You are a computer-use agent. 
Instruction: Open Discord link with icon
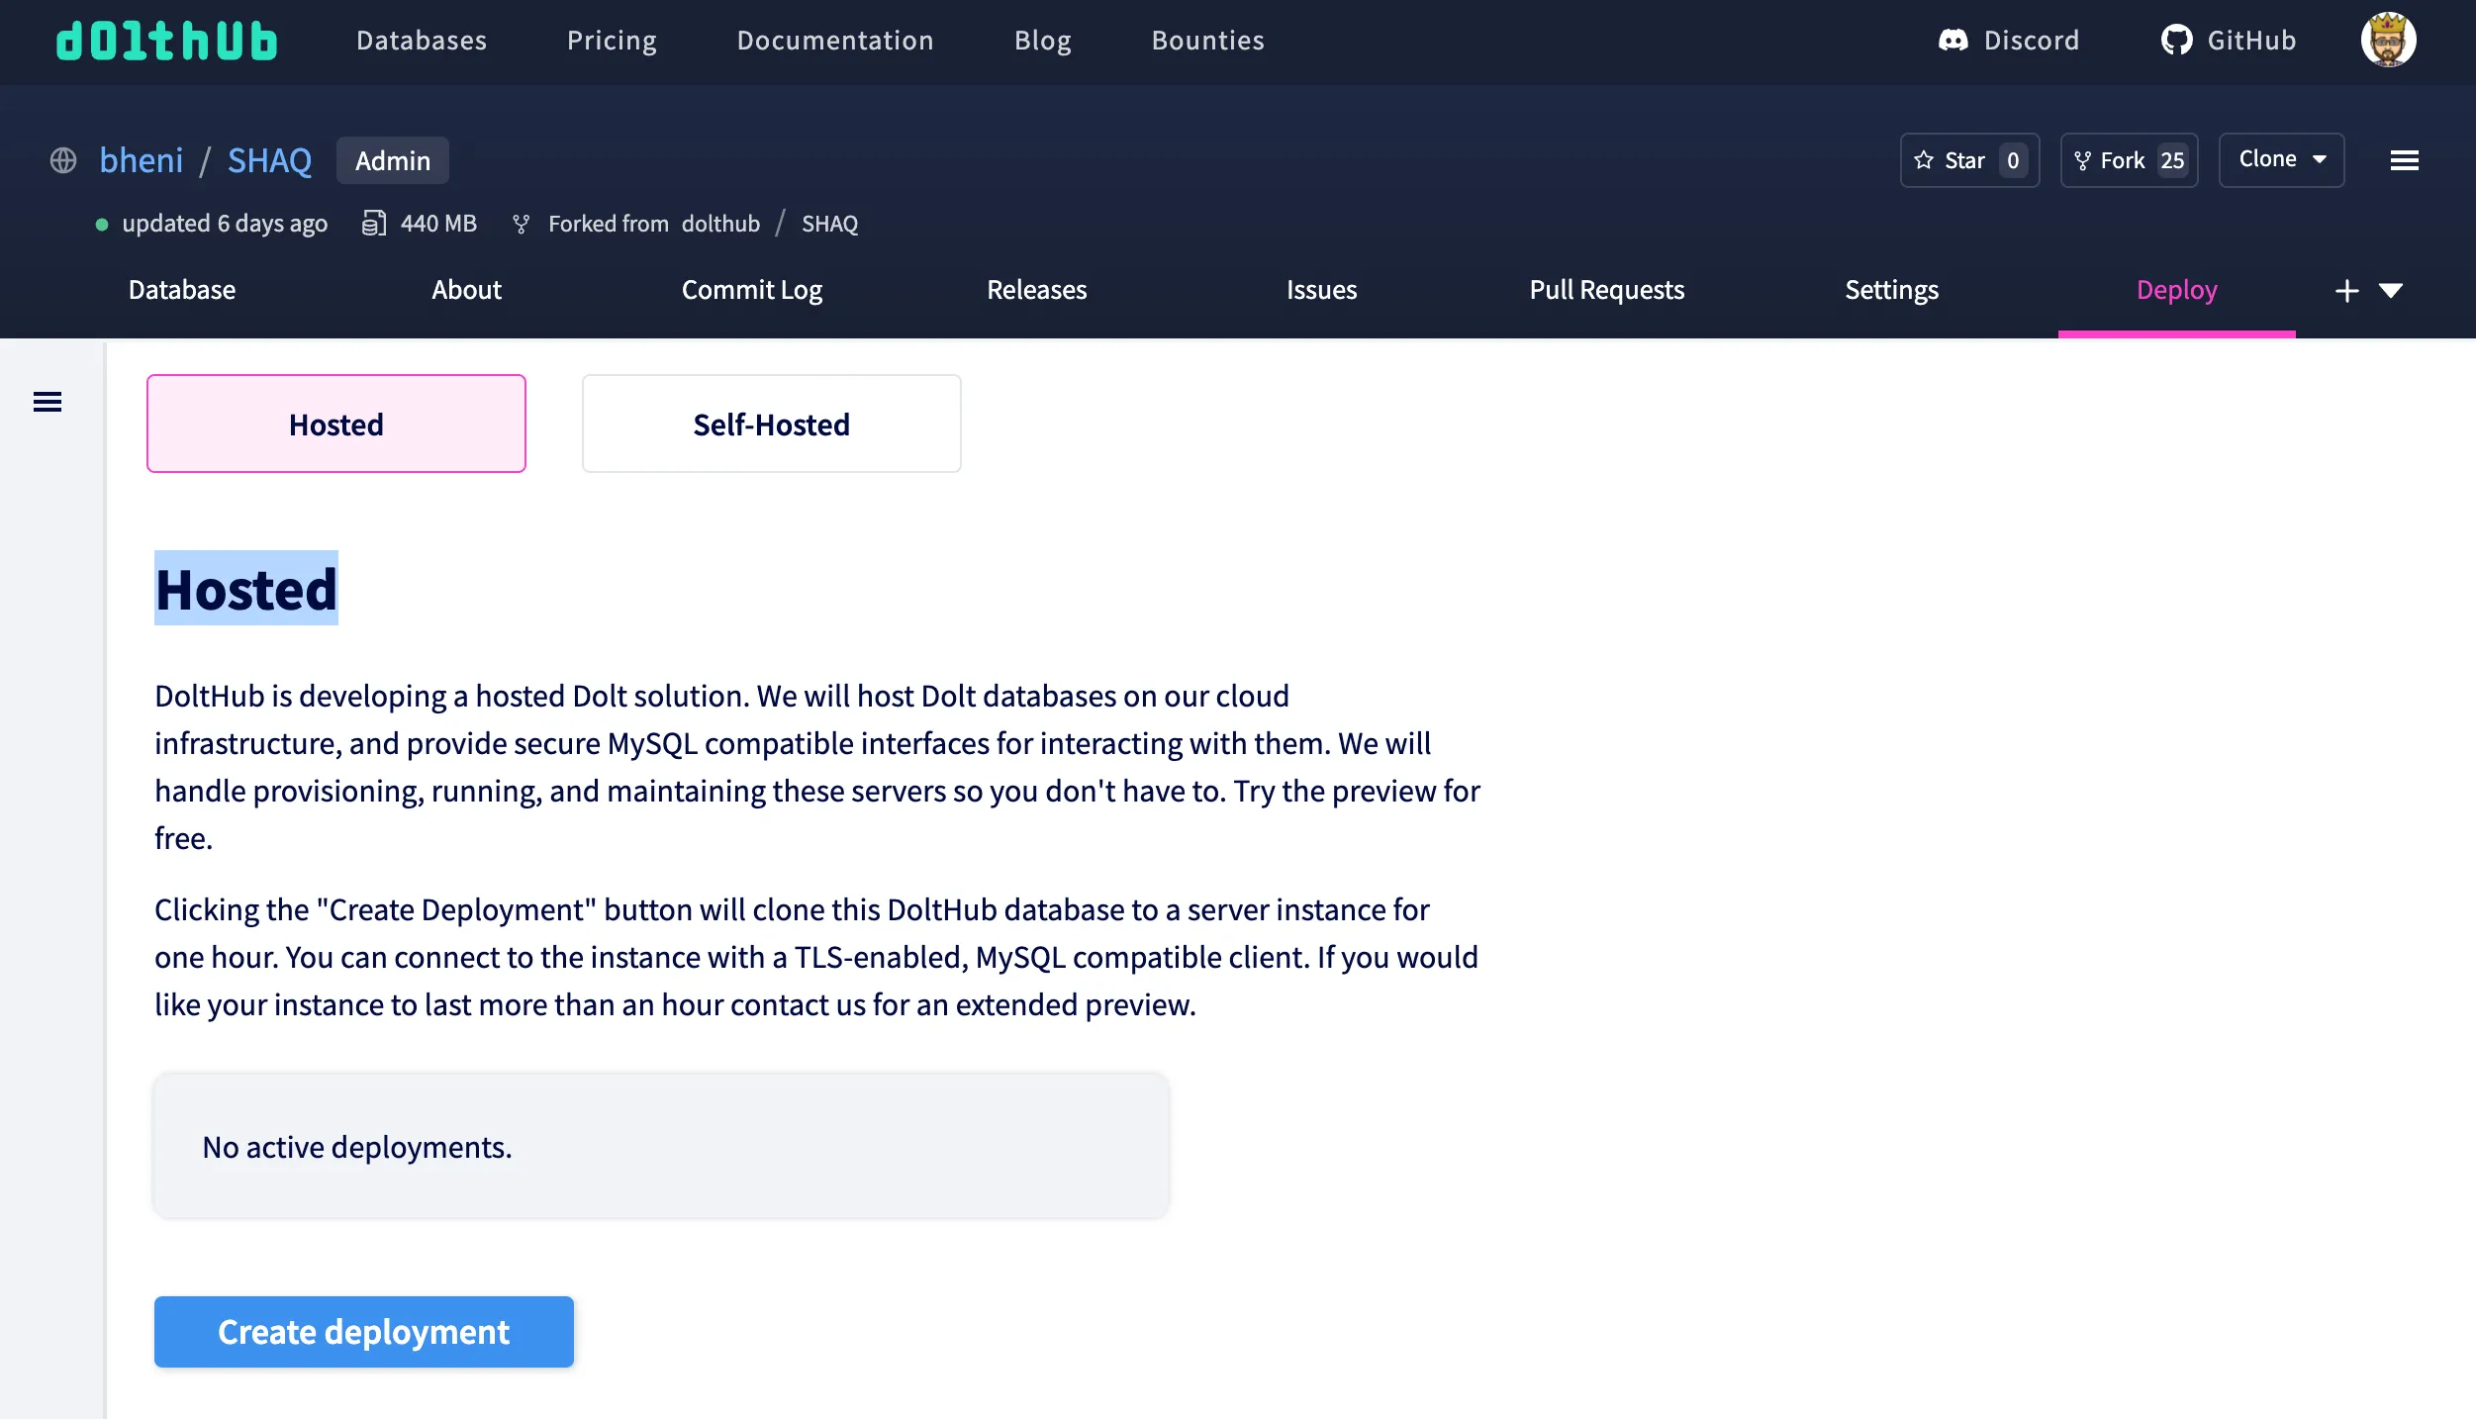(2008, 41)
